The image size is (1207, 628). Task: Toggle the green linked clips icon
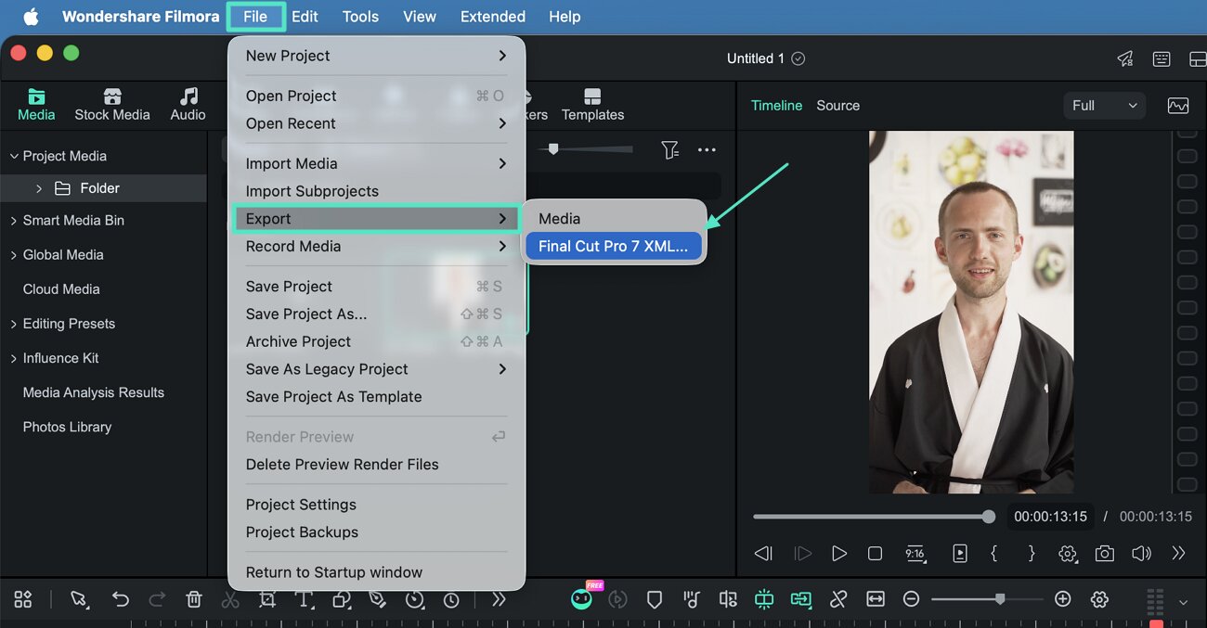(800, 599)
